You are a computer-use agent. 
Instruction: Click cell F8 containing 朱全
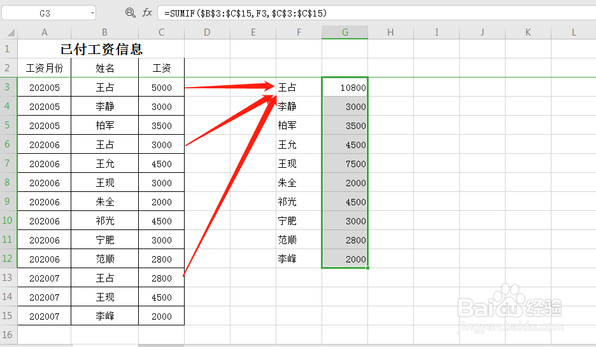[299, 182]
